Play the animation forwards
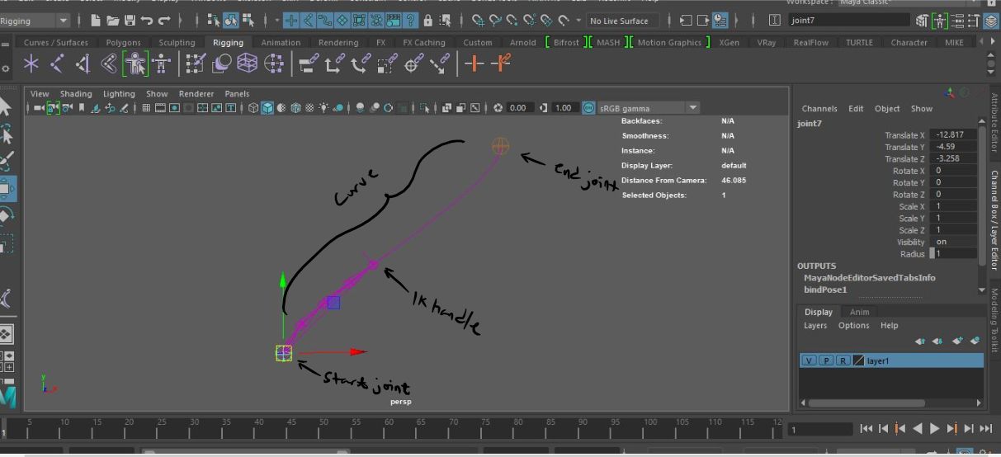The width and height of the screenshot is (1001, 457). click(x=934, y=428)
